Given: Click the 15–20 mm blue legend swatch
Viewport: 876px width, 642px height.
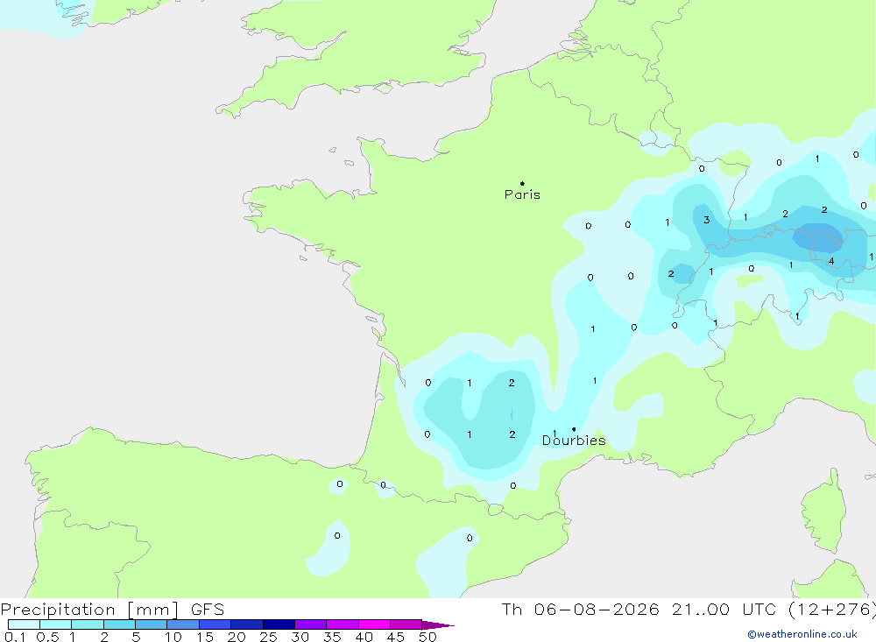Looking at the screenshot, I should [215, 624].
